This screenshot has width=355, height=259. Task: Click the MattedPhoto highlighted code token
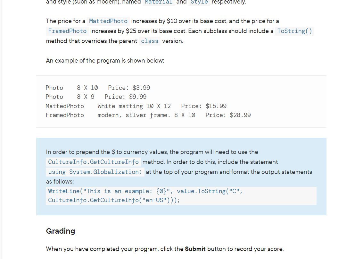pyautogui.click(x=108, y=21)
